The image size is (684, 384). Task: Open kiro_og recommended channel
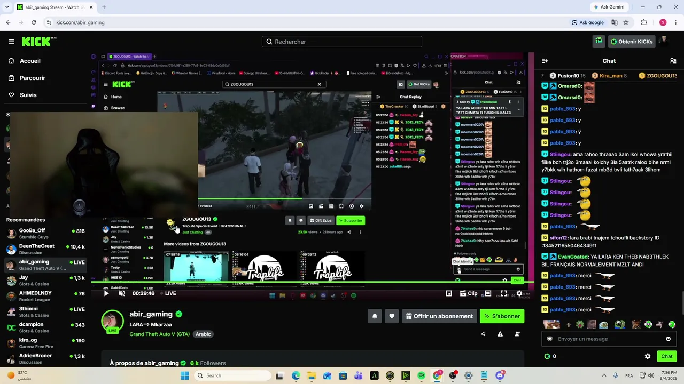click(45, 343)
